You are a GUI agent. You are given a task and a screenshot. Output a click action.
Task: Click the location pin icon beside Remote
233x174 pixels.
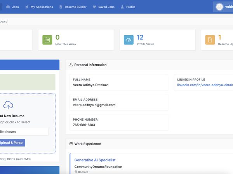click(x=76, y=172)
